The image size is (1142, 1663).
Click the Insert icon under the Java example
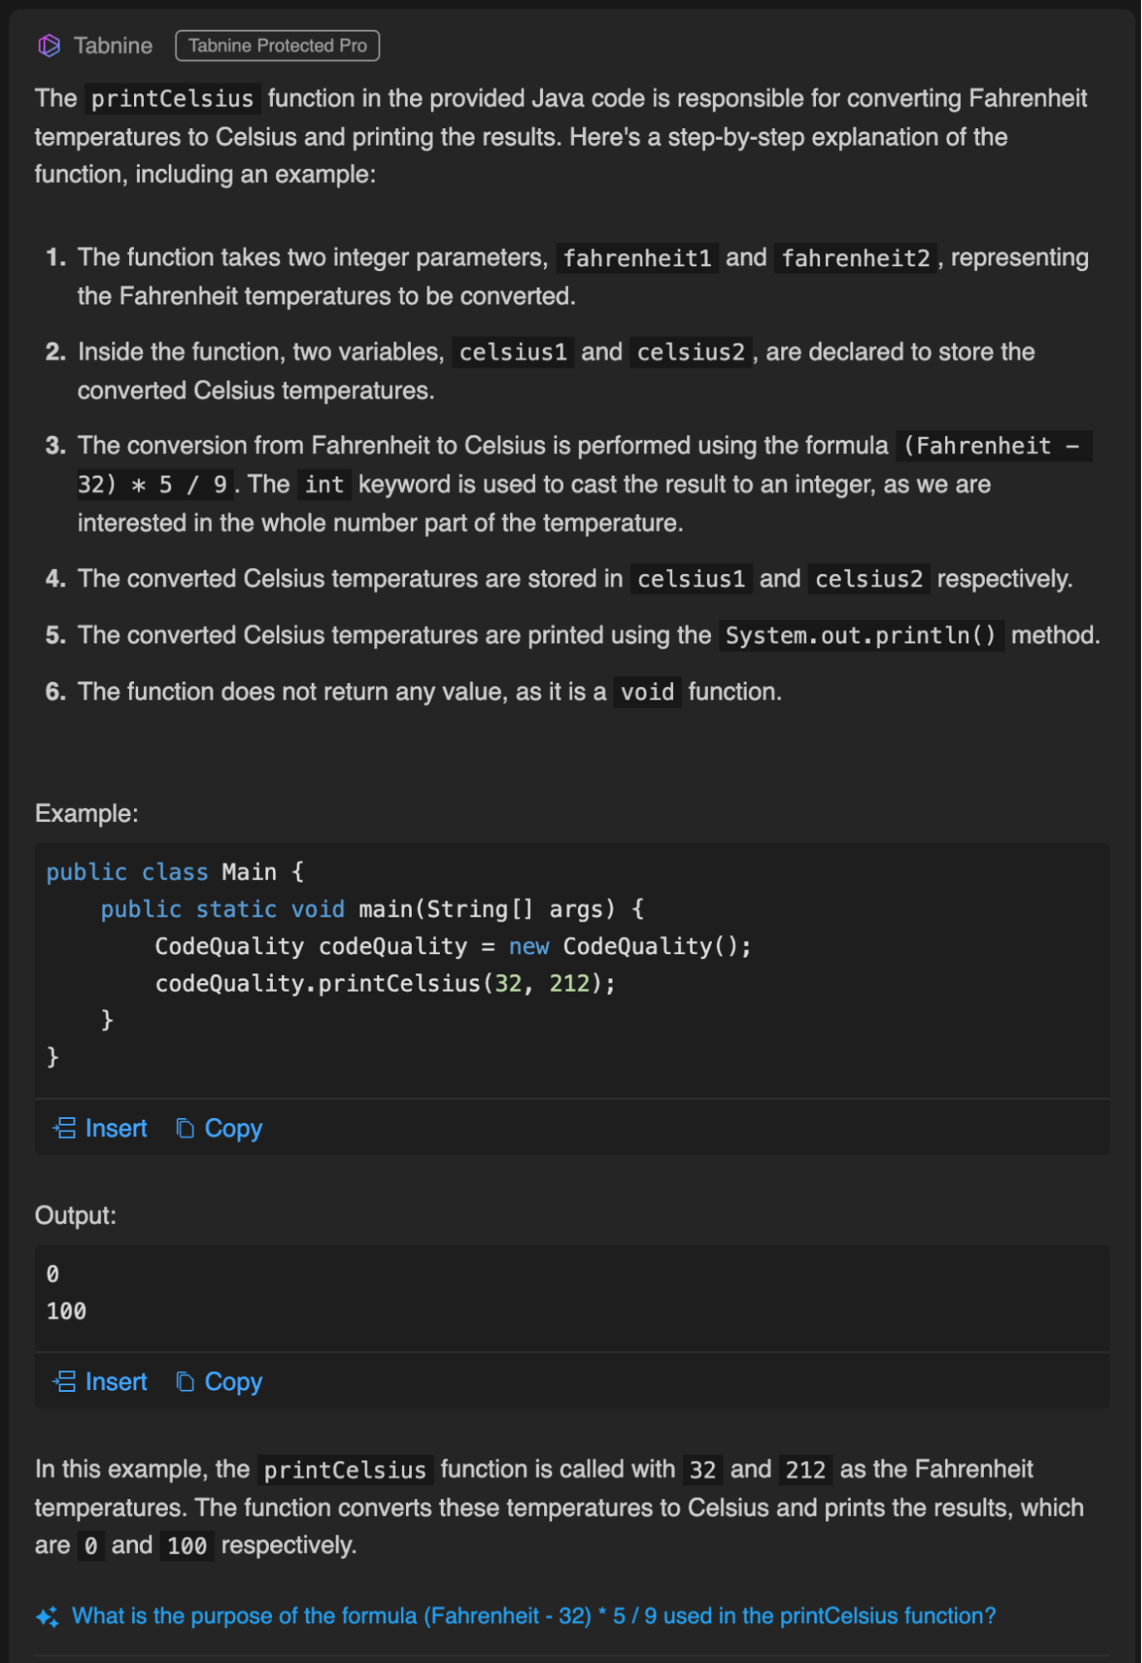(x=65, y=1128)
